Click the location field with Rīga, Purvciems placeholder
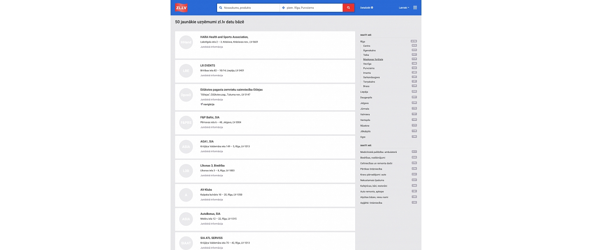Image resolution: width=592 pixels, height=250 pixels. click(311, 8)
